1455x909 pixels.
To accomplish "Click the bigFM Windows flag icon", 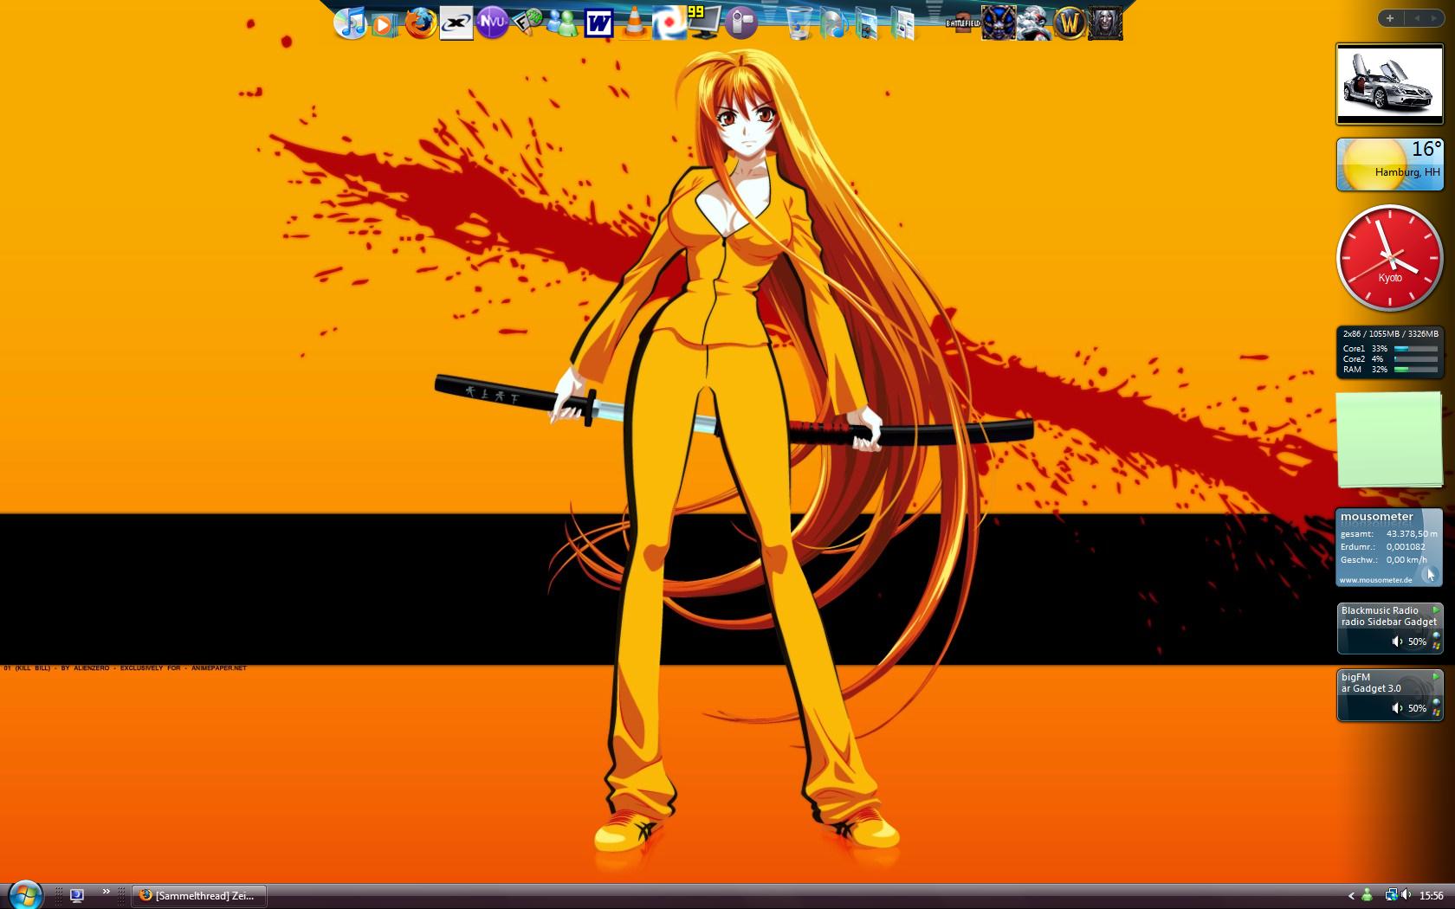I will [1436, 712].
